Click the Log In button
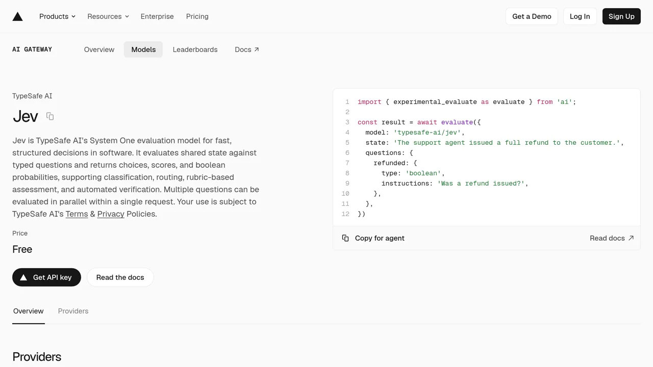 pos(580,16)
